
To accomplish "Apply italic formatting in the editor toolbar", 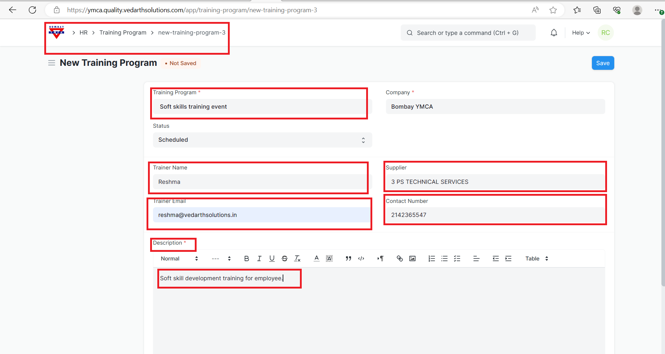I will (259, 259).
